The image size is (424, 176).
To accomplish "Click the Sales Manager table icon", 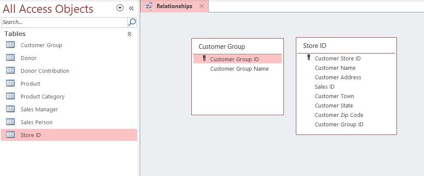I will (10, 109).
